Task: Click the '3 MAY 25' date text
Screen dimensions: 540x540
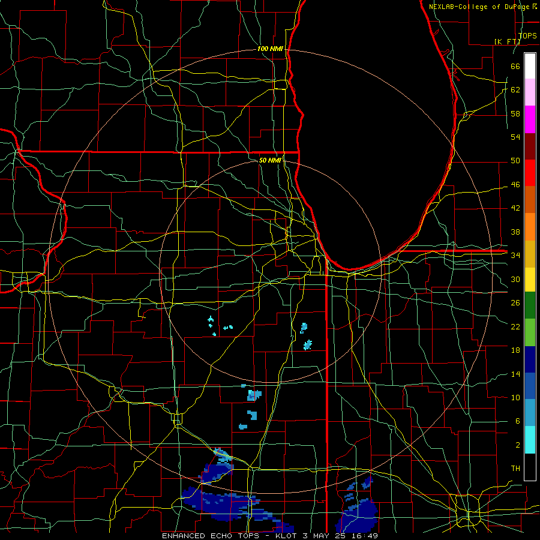Action: coord(325,536)
